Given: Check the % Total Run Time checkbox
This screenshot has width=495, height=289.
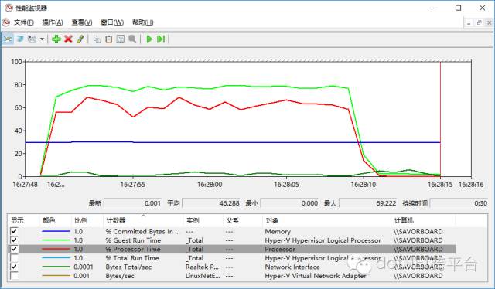Looking at the screenshot, I should (x=14, y=258).
